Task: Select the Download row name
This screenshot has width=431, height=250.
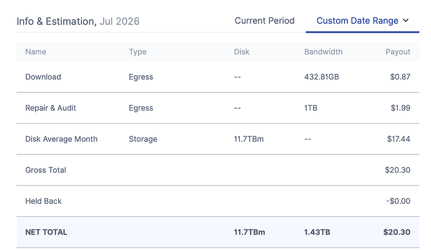Action: point(43,77)
